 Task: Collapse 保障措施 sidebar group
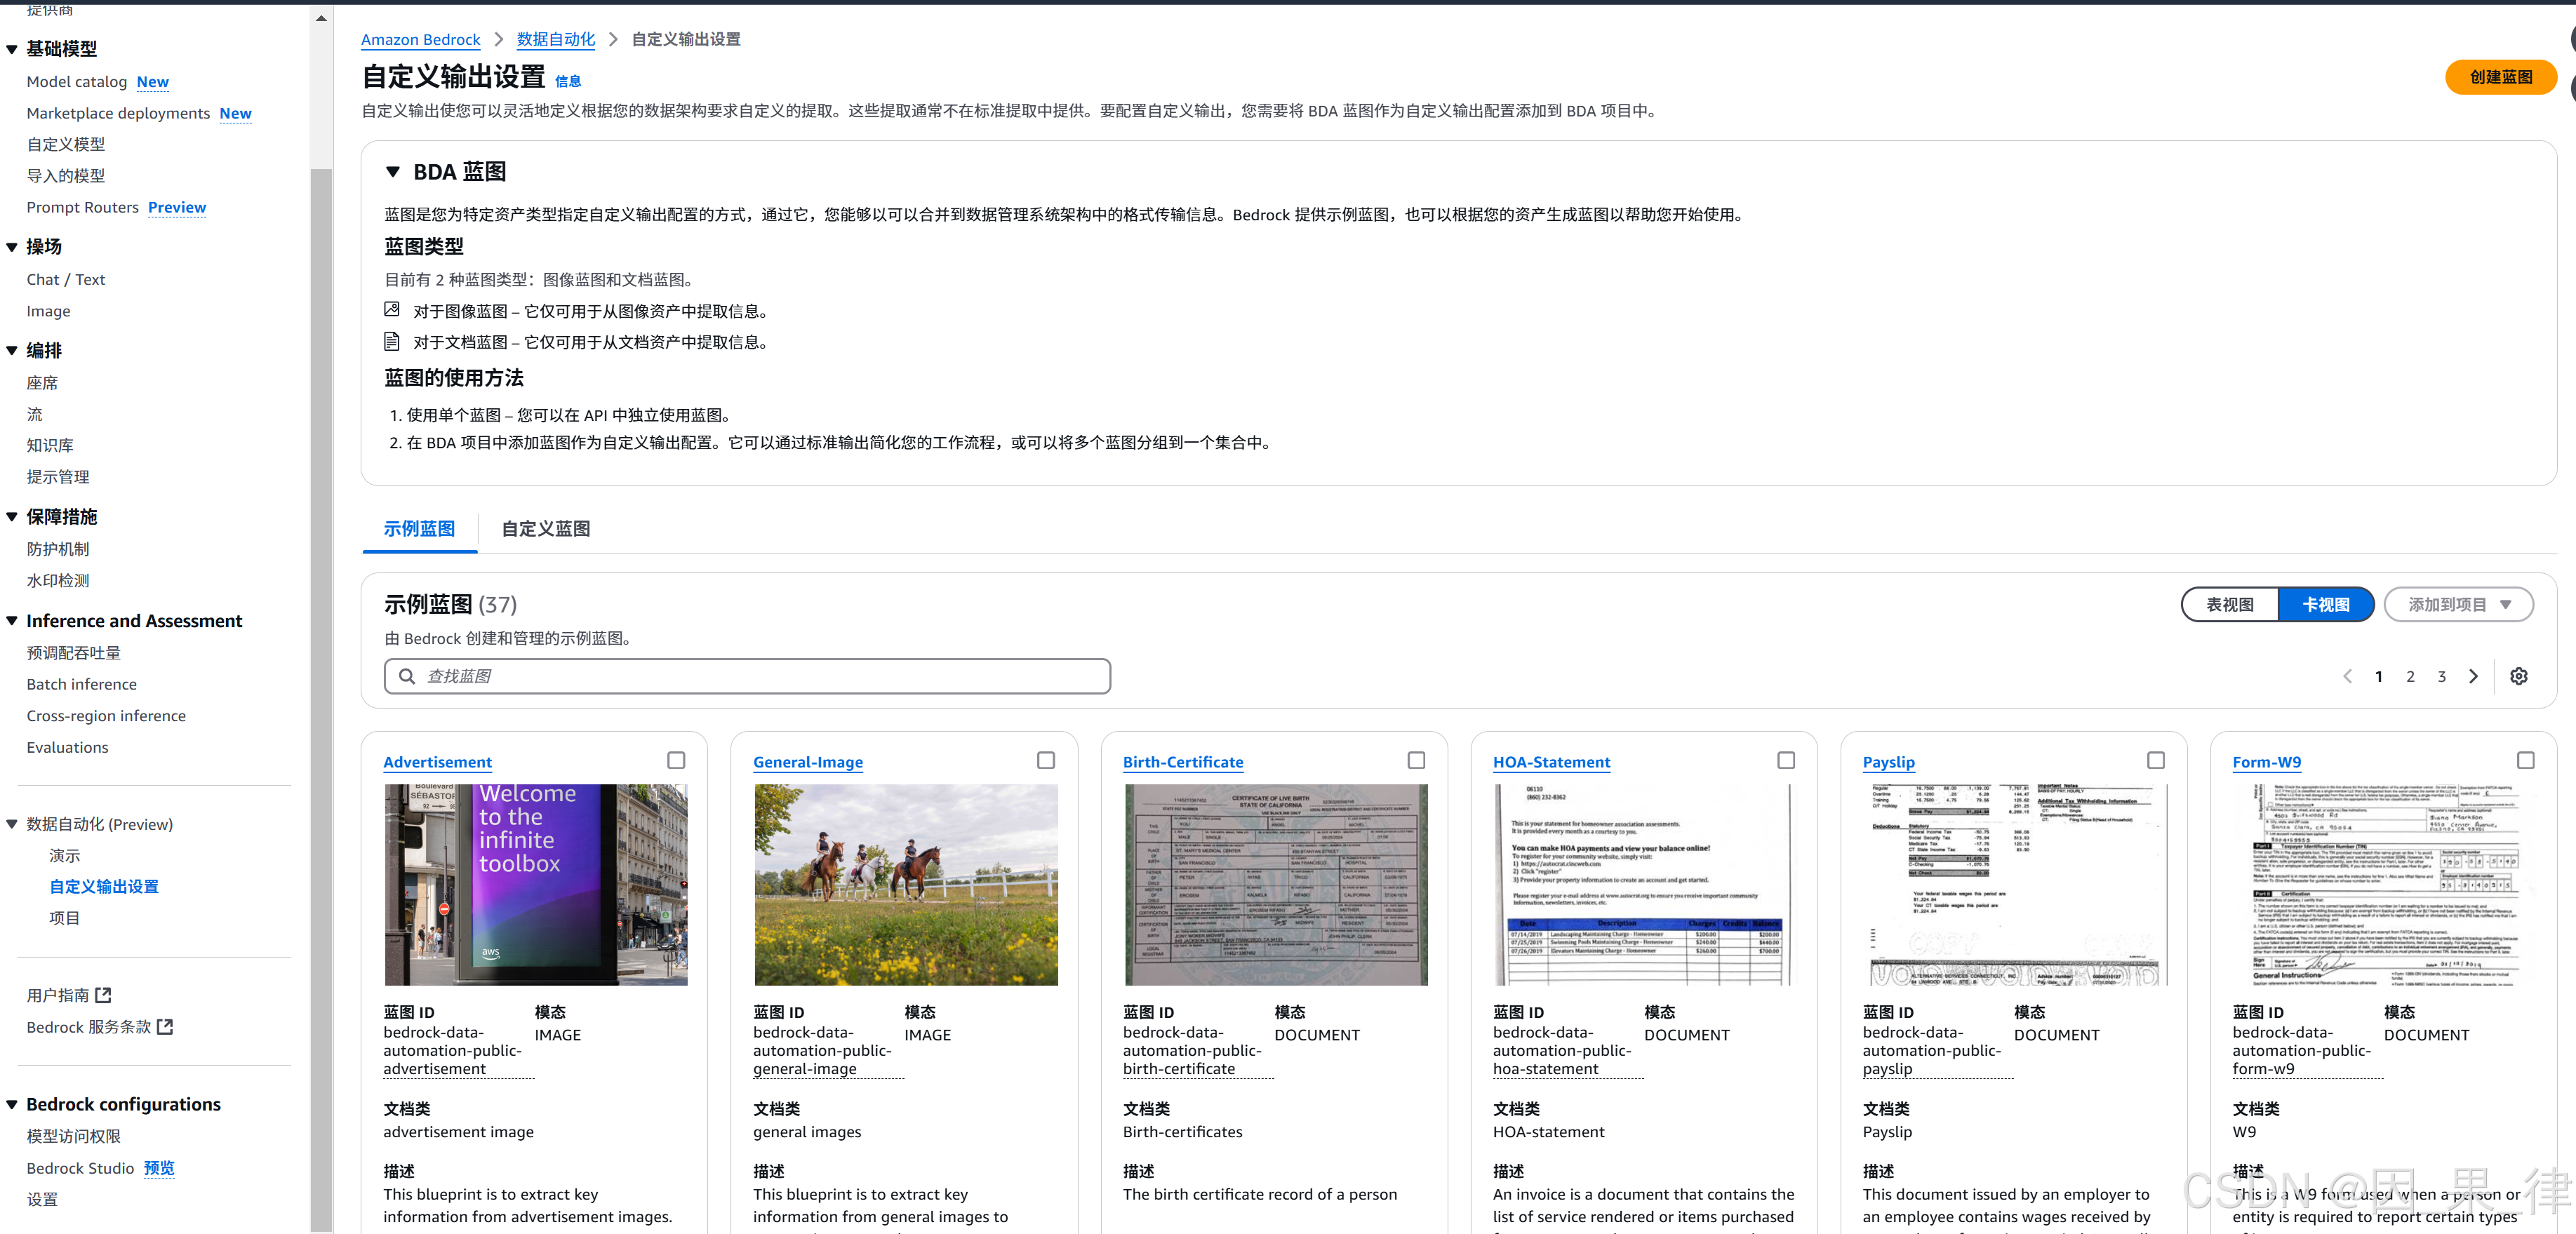tap(12, 516)
